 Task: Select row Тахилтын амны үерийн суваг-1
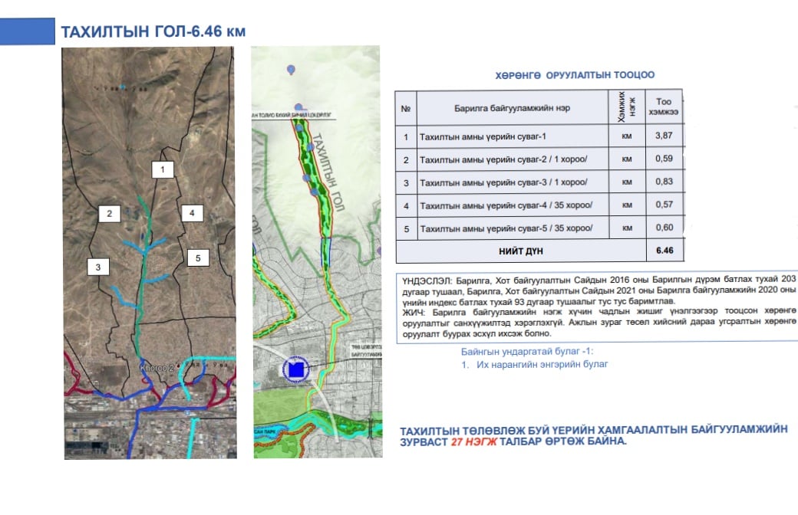512,138
